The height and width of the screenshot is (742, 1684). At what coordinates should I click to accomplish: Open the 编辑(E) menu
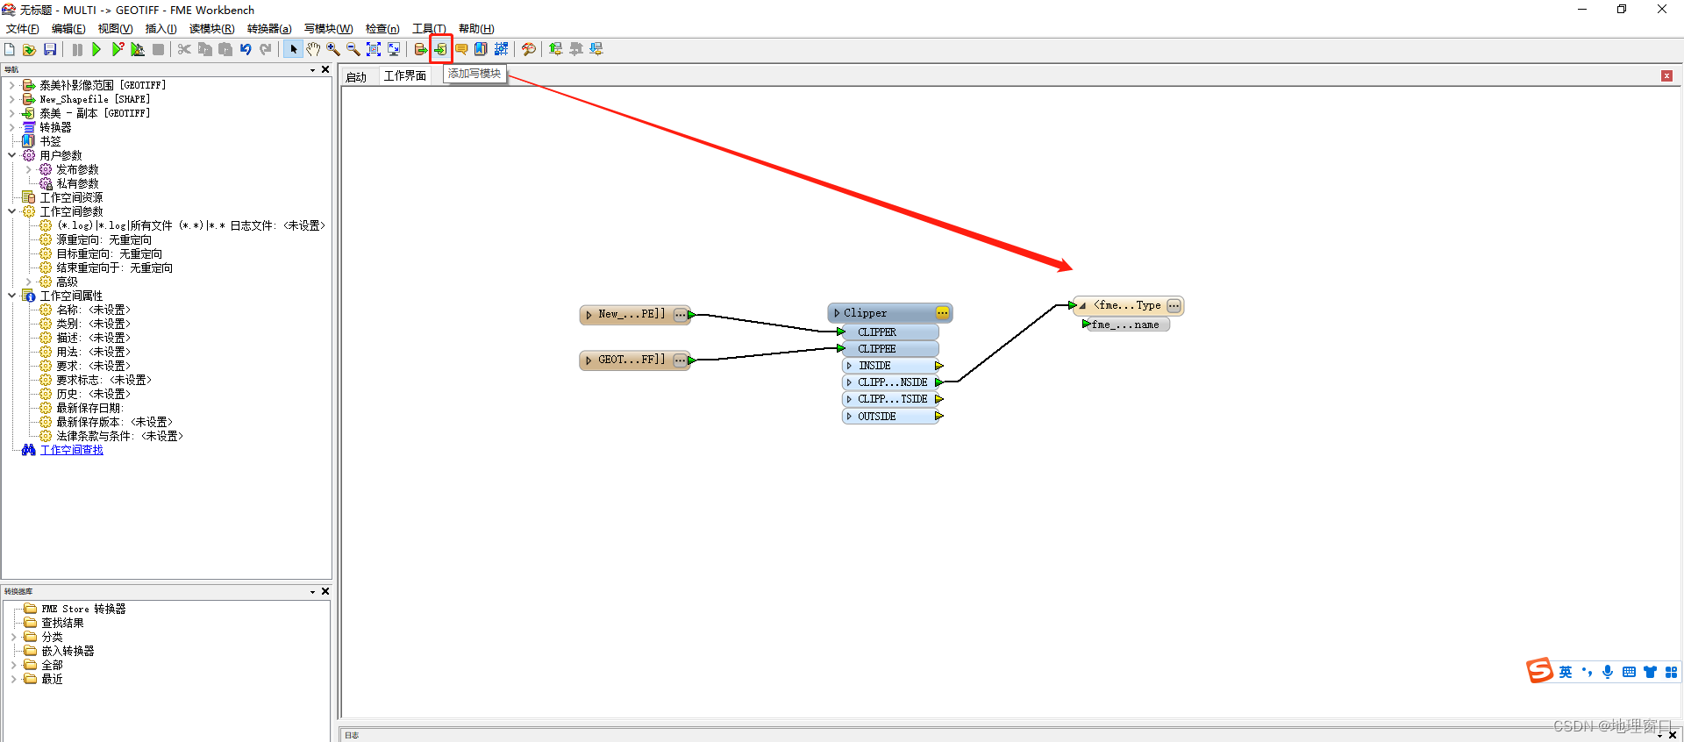coord(68,29)
